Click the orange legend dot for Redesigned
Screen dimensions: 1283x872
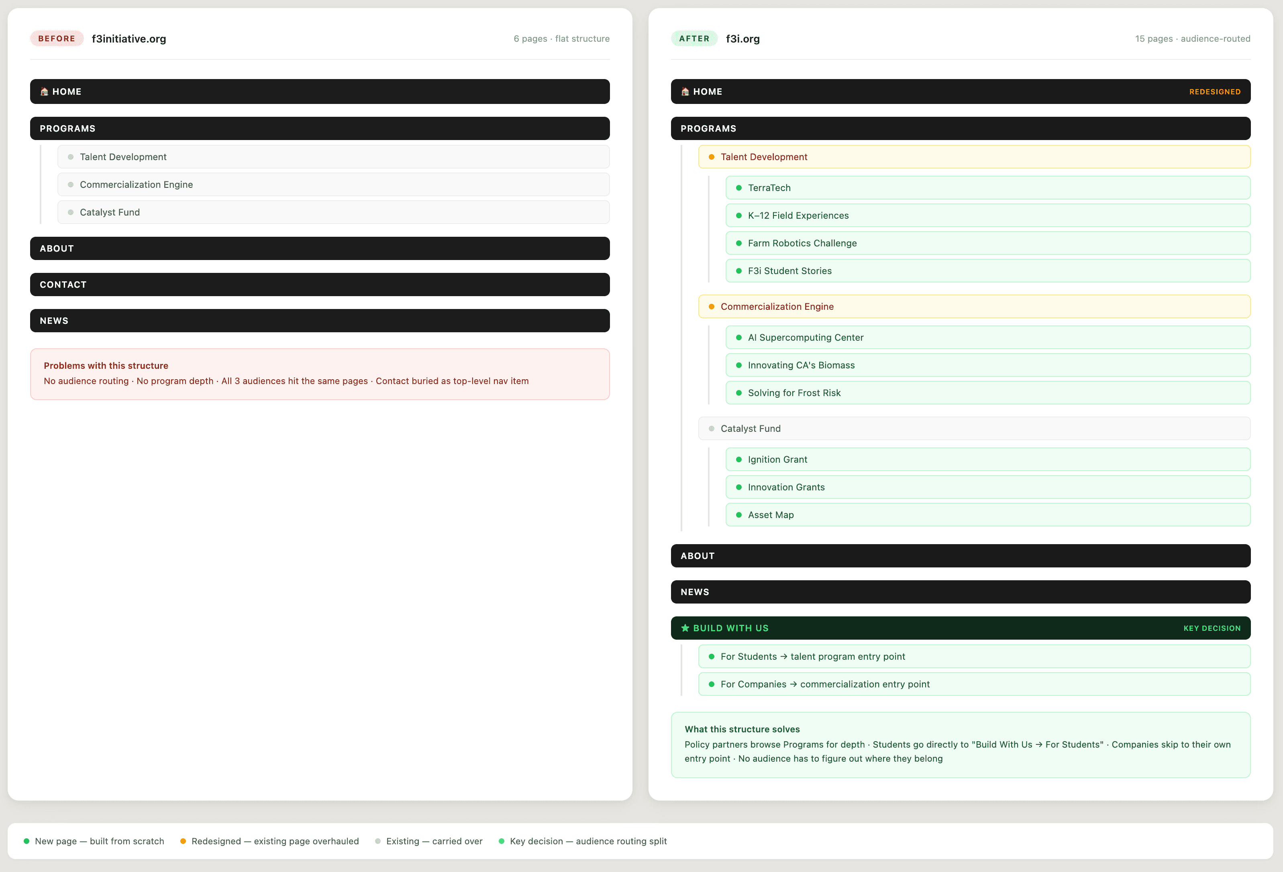click(x=183, y=841)
